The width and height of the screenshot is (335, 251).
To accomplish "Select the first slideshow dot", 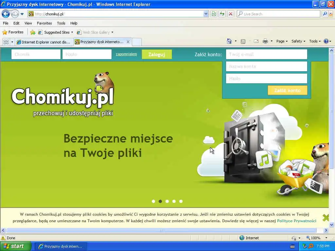I will pyautogui.click(x=153, y=201).
